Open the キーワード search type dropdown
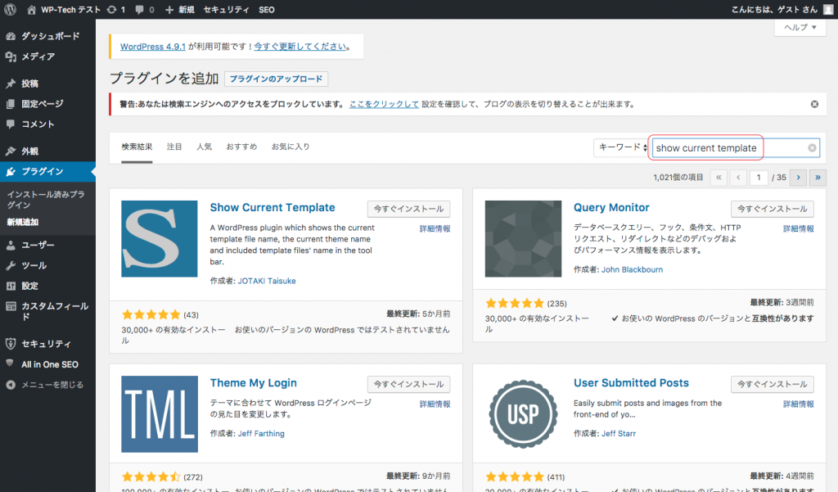The width and height of the screenshot is (838, 492). tap(622, 147)
